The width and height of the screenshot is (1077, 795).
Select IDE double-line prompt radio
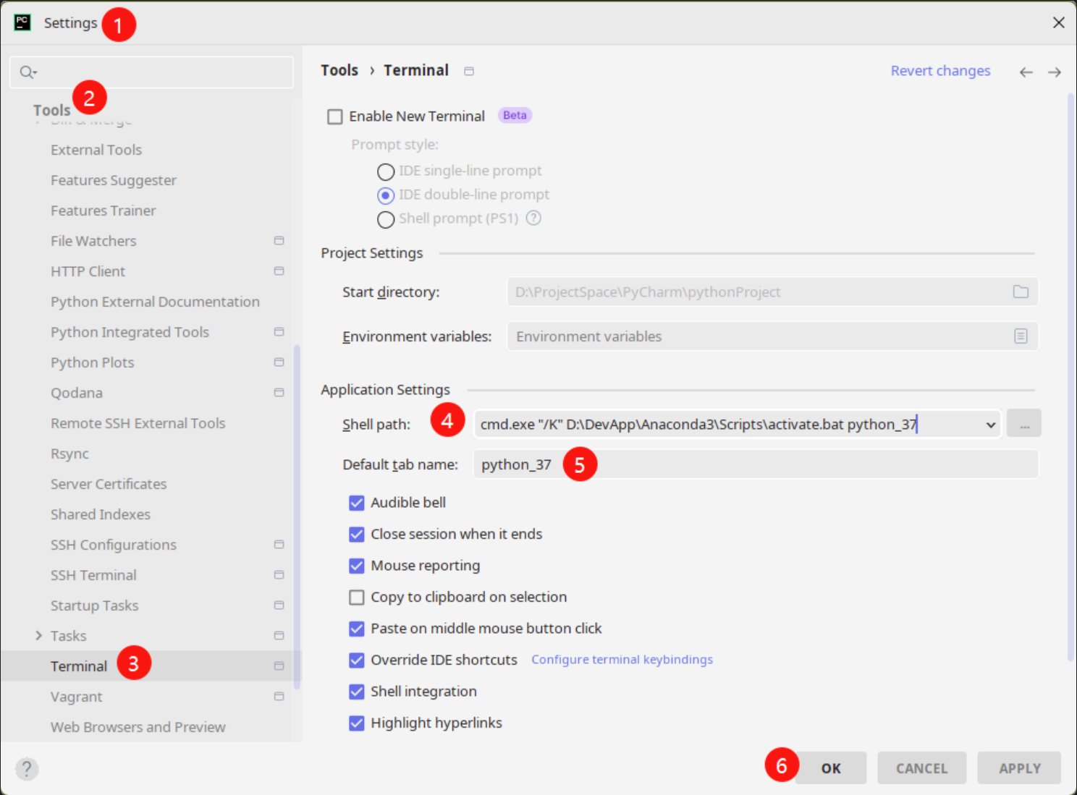[x=386, y=195]
